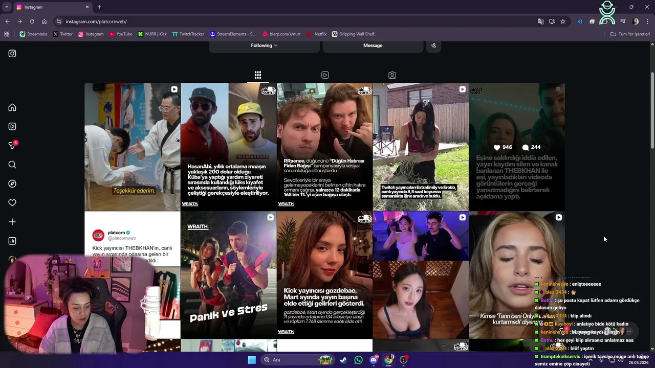Open Instagram home from sidebar logo
Screen dimensions: 655x368
coord(12,54)
